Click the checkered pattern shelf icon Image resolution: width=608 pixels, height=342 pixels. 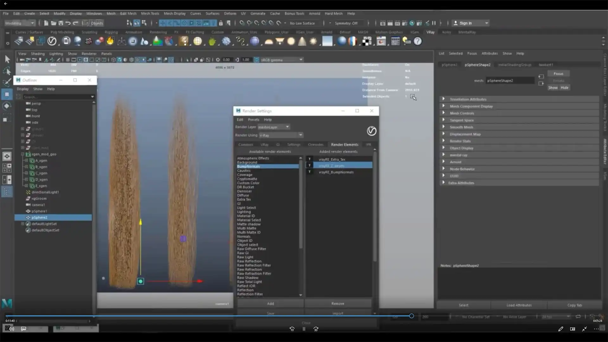(367, 41)
